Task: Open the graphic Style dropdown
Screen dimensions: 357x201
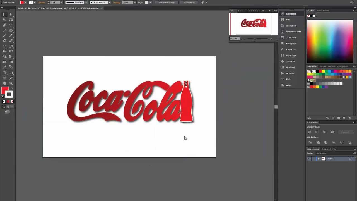Action: click(150, 3)
